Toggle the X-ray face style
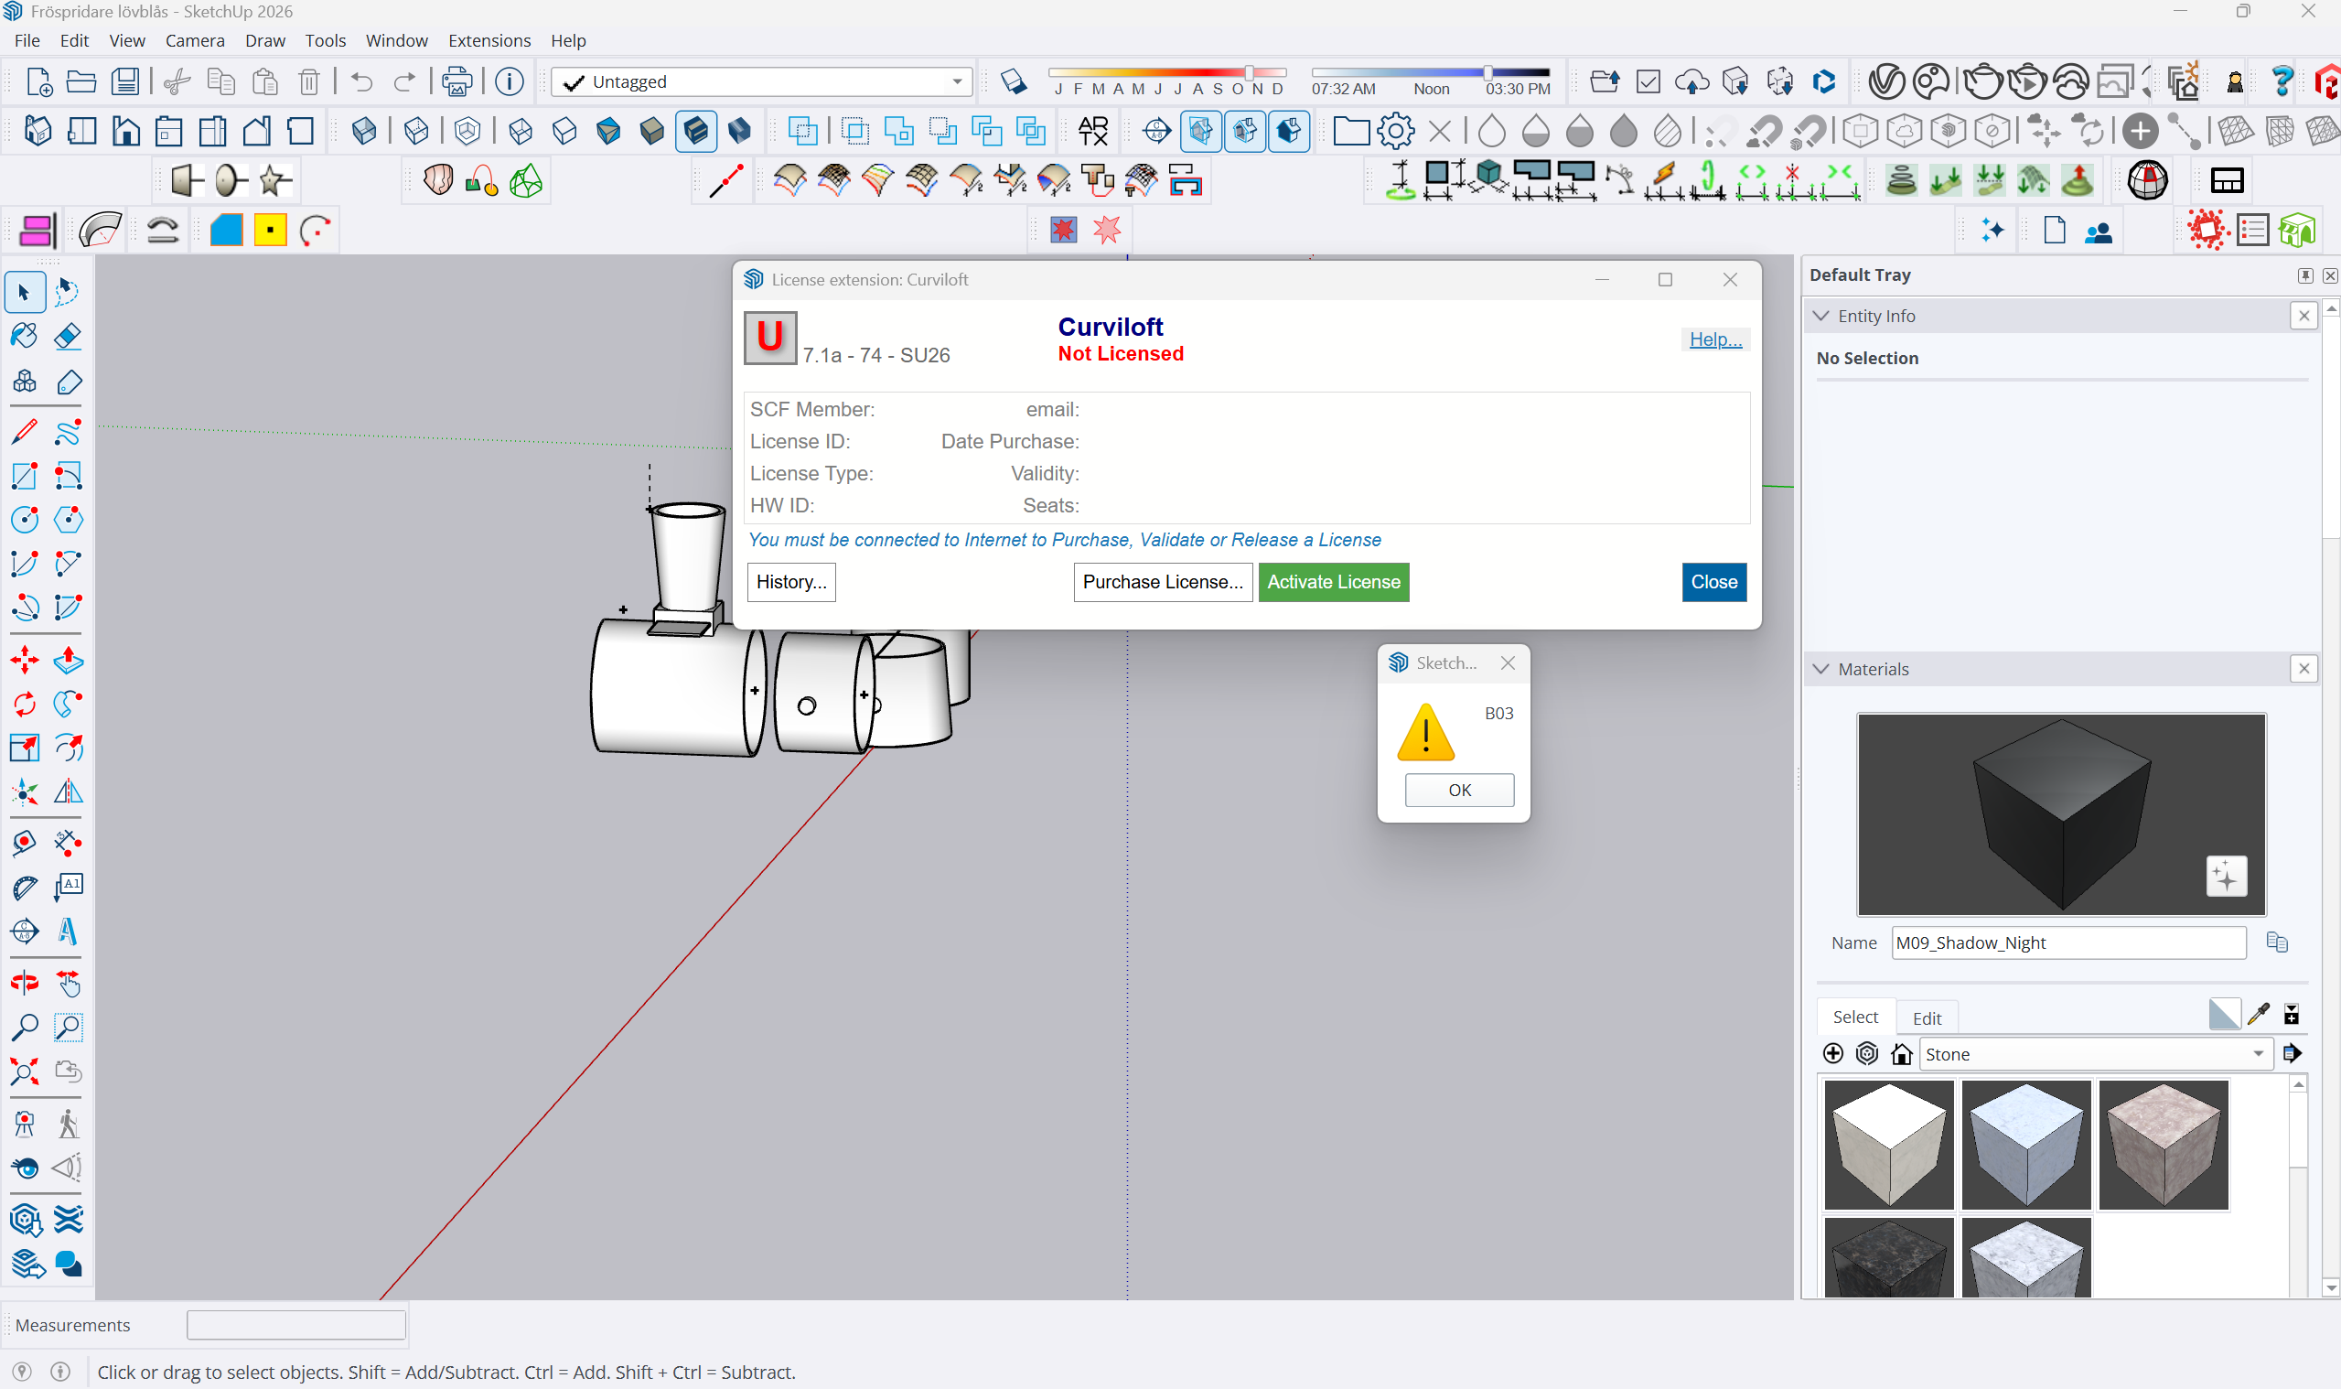Viewport: 2341px width, 1389px height. pos(364,131)
